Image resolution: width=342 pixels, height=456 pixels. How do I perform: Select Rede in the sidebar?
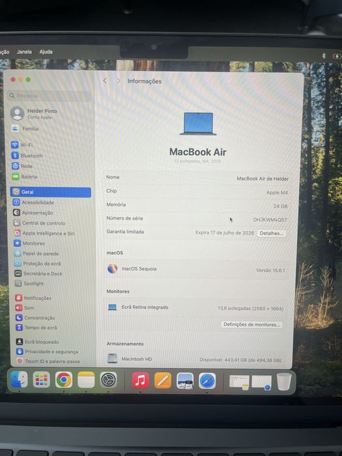tap(22, 166)
